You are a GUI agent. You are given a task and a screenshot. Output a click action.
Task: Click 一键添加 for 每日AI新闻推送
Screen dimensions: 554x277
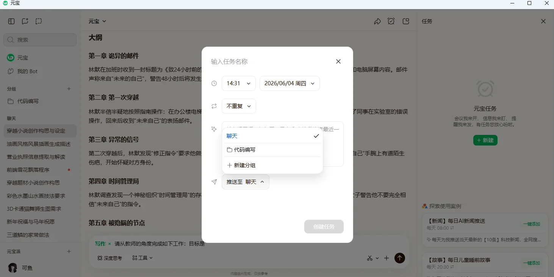click(532, 224)
